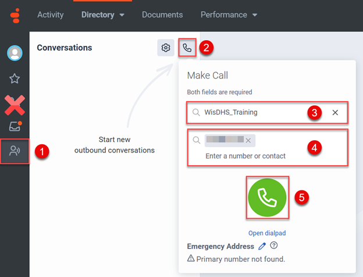Open the Interactions panel icon
The image size is (363, 277).
pos(15,152)
